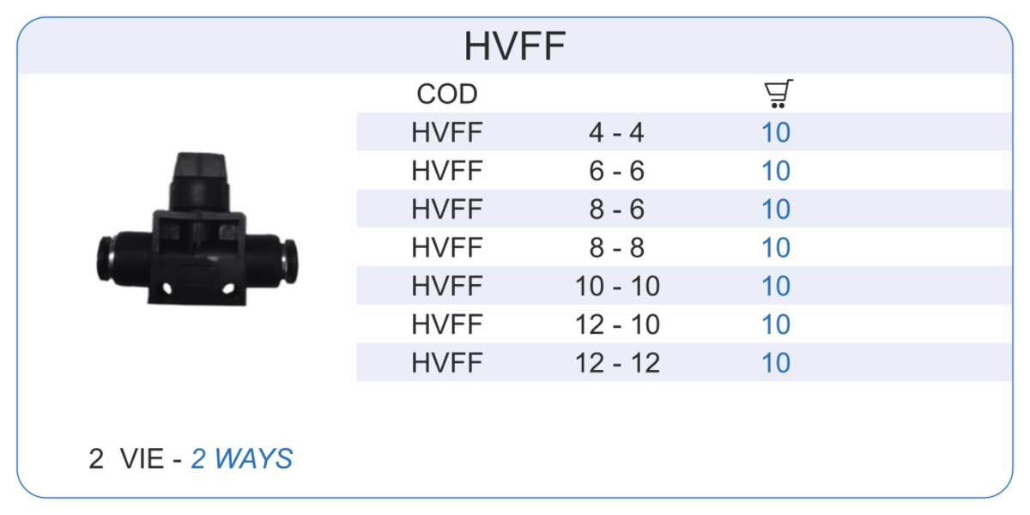Screen dimensions: 1030x515
Task: Click the 2 WAYS blue label
Action: point(242,458)
